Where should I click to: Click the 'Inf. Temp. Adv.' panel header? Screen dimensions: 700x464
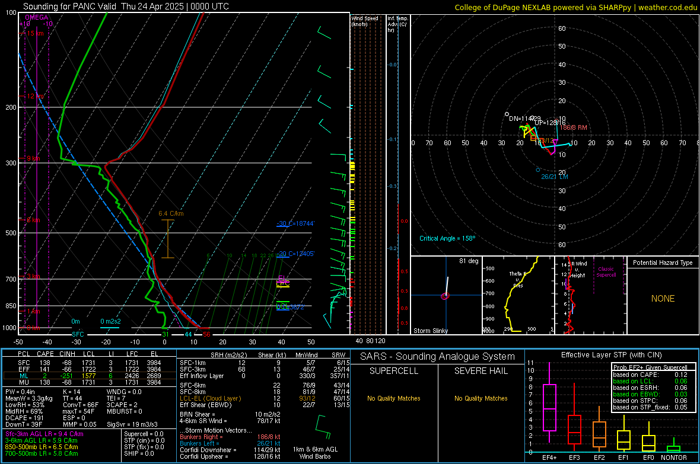click(x=397, y=24)
